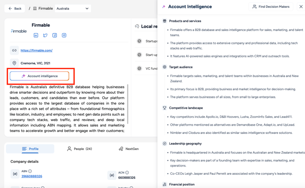The height and width of the screenshot is (188, 305).
Task: Open Firmable's LinkedIn profile icon
Action: [x=36, y=35]
